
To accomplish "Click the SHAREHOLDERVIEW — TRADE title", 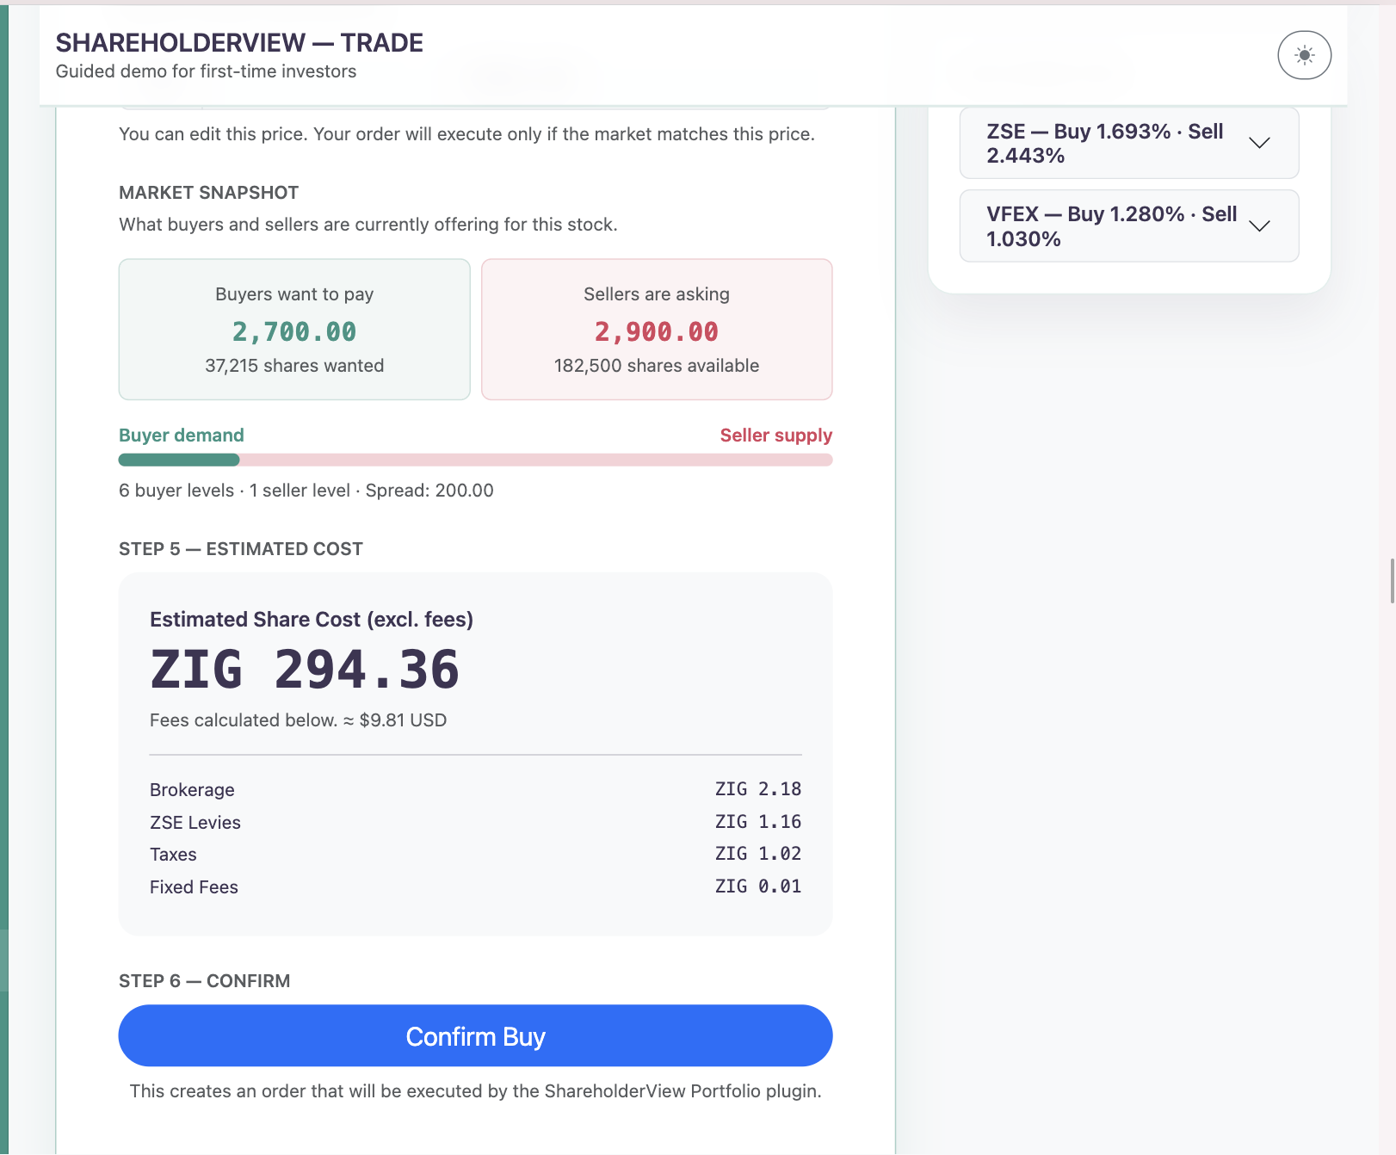I will (239, 42).
